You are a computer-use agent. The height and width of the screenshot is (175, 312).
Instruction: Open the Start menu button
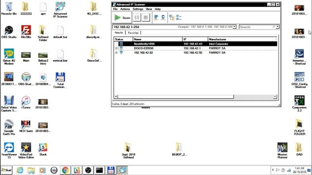click(6, 170)
